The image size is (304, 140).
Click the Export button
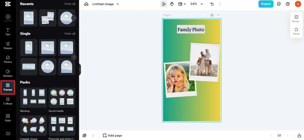[266, 4]
